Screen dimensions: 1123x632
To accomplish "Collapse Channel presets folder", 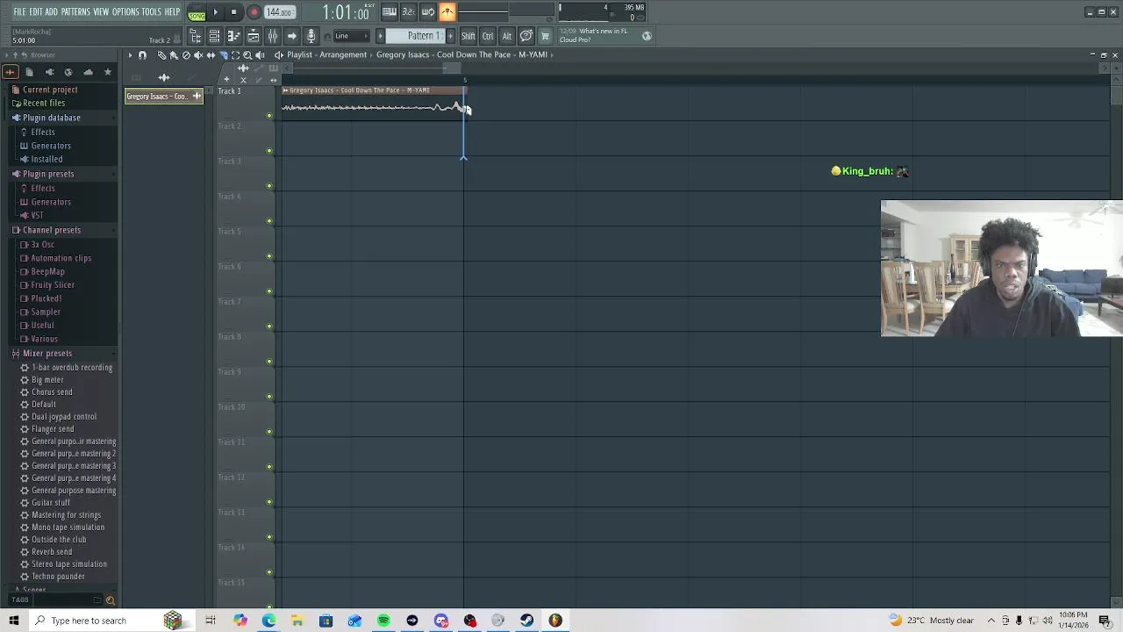I will click(51, 230).
